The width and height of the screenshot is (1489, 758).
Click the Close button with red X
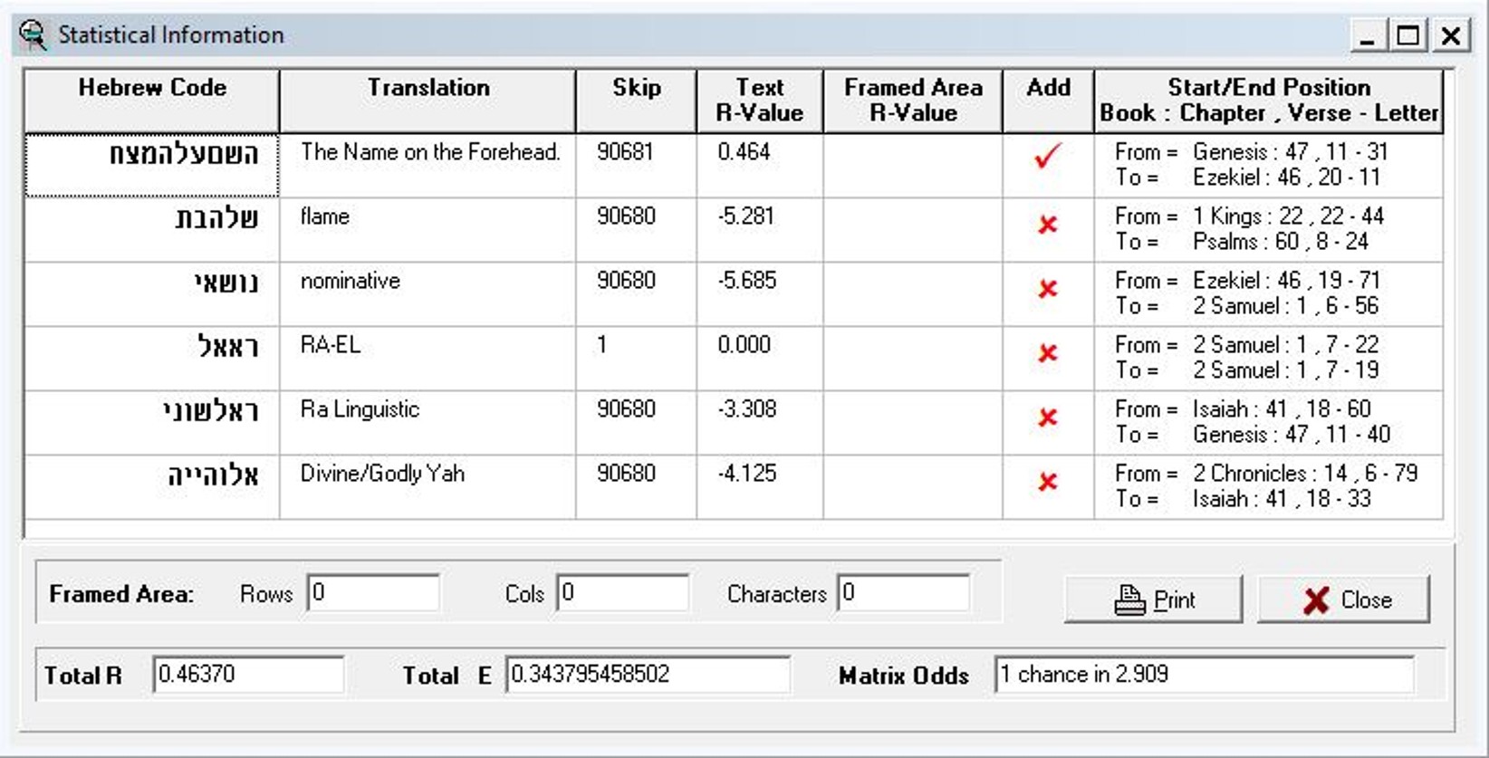(1344, 600)
